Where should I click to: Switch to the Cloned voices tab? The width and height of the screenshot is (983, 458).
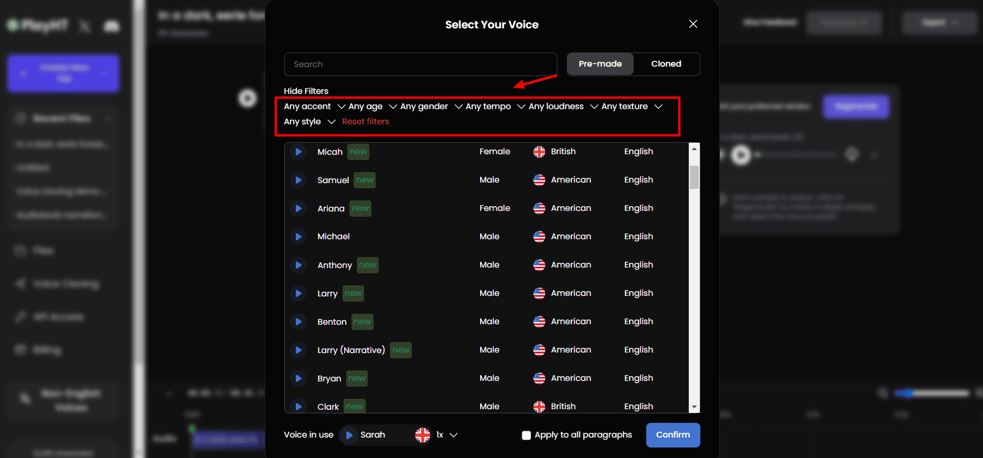pos(666,64)
